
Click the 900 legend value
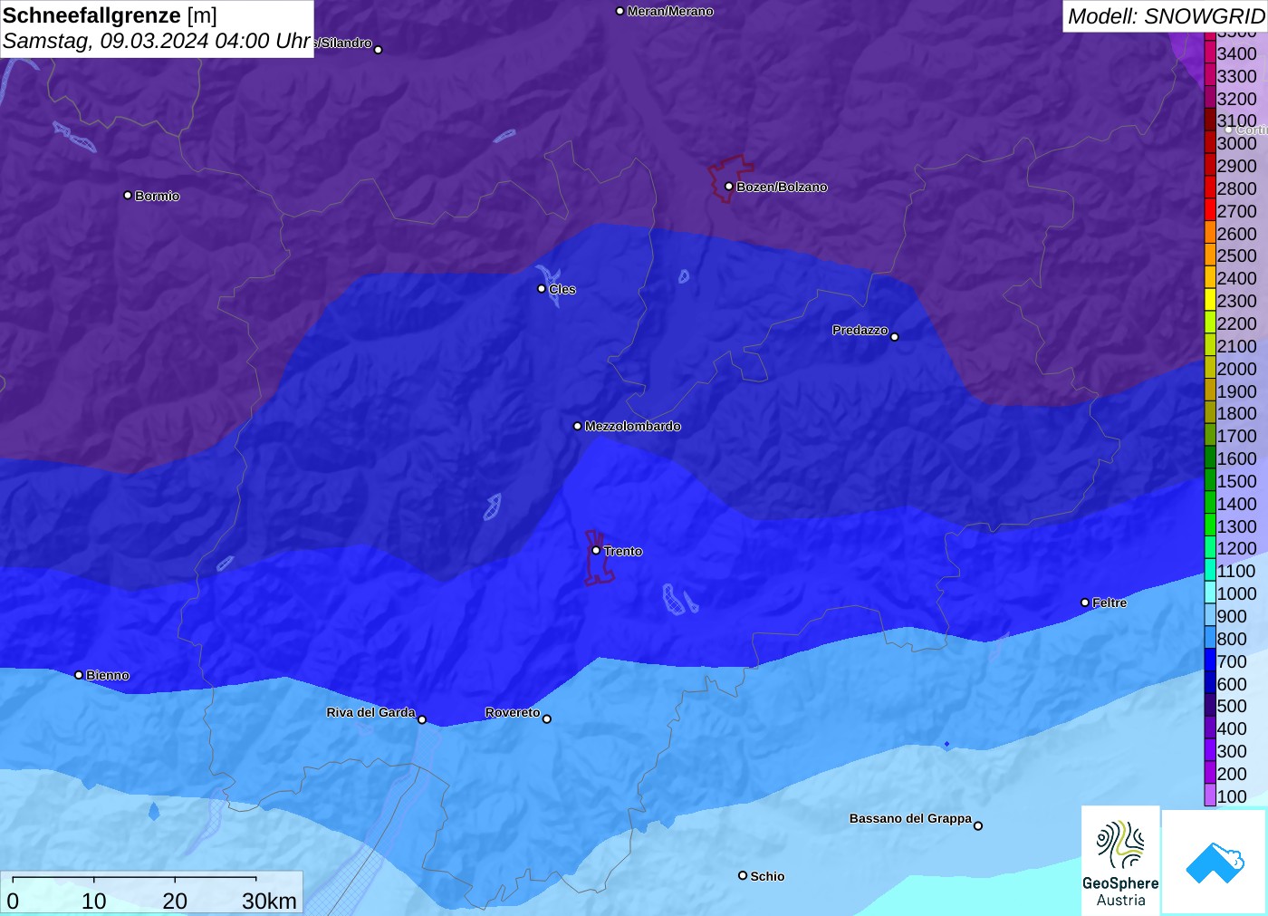pyautogui.click(x=1232, y=616)
